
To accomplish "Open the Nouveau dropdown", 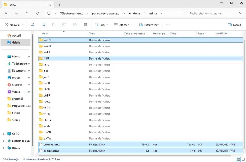I will point(14,25).
